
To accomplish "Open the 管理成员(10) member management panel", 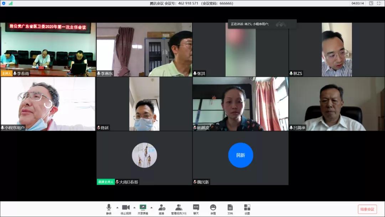I will click(x=179, y=209).
